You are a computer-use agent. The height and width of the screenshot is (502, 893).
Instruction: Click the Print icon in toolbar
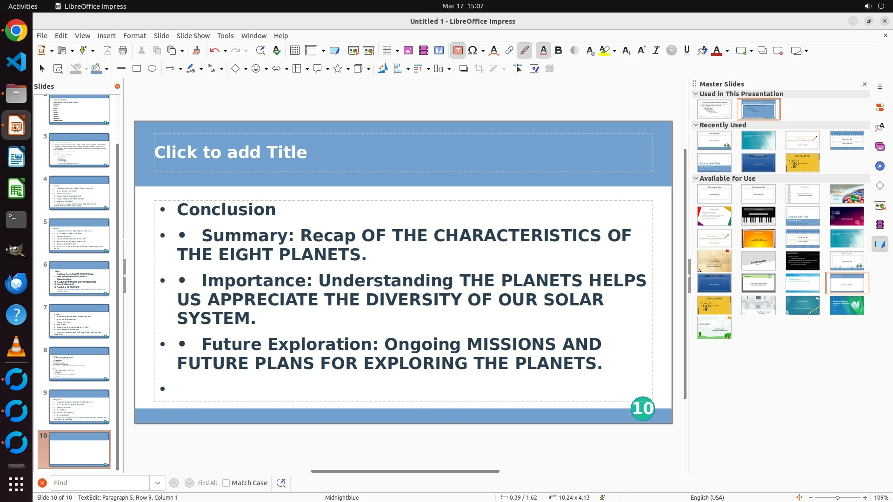[x=123, y=51]
